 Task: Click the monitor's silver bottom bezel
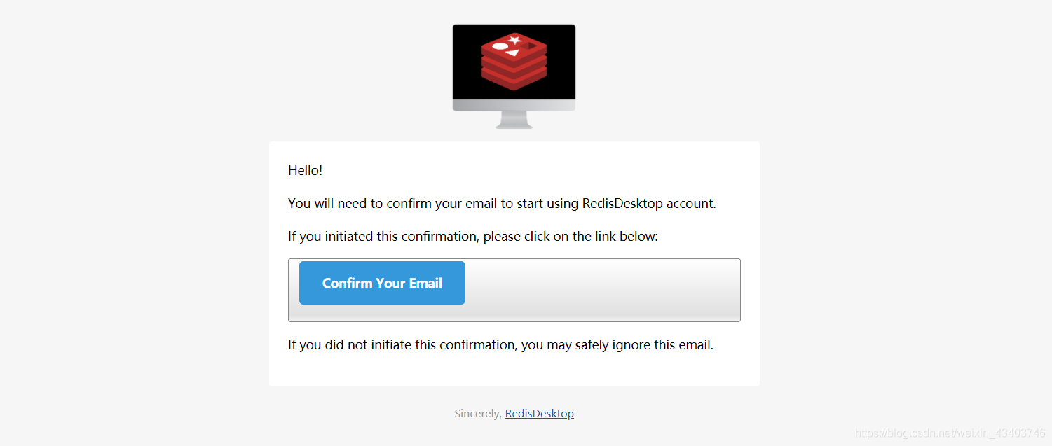(514, 105)
